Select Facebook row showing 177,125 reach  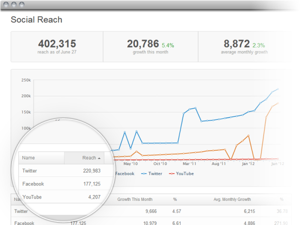tap(62, 184)
